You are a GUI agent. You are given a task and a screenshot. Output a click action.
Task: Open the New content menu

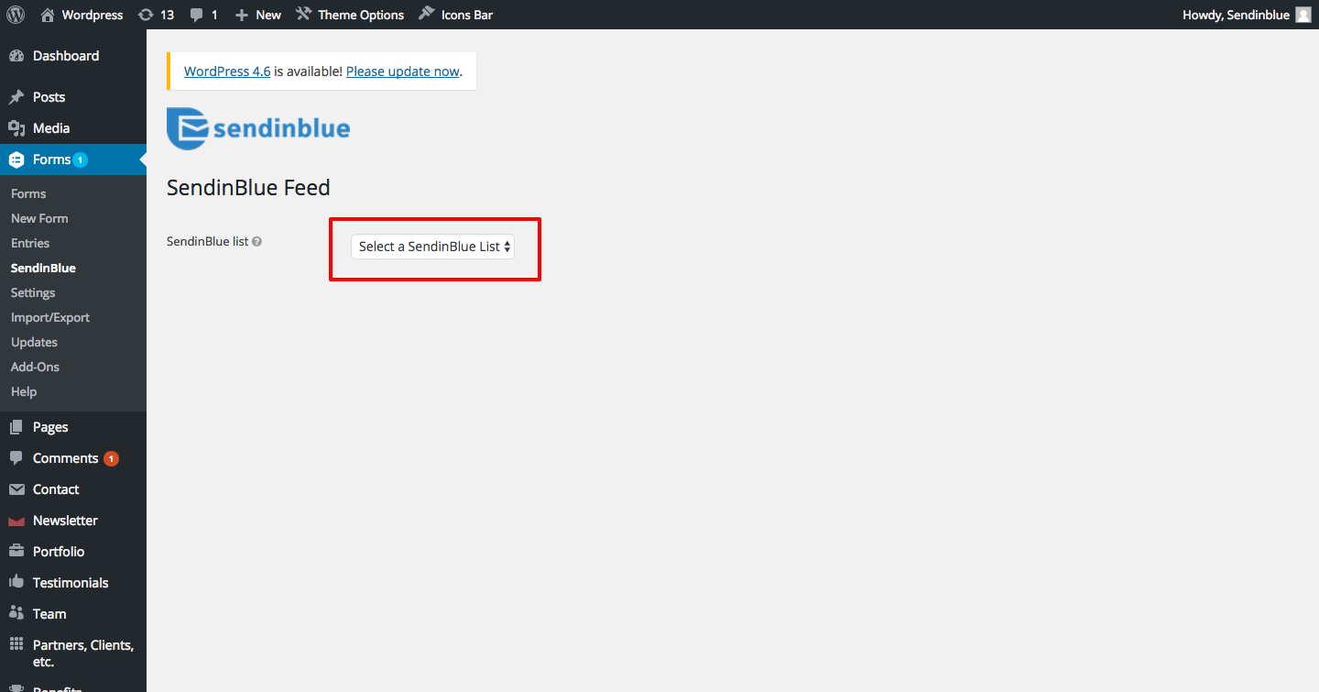[x=258, y=15]
